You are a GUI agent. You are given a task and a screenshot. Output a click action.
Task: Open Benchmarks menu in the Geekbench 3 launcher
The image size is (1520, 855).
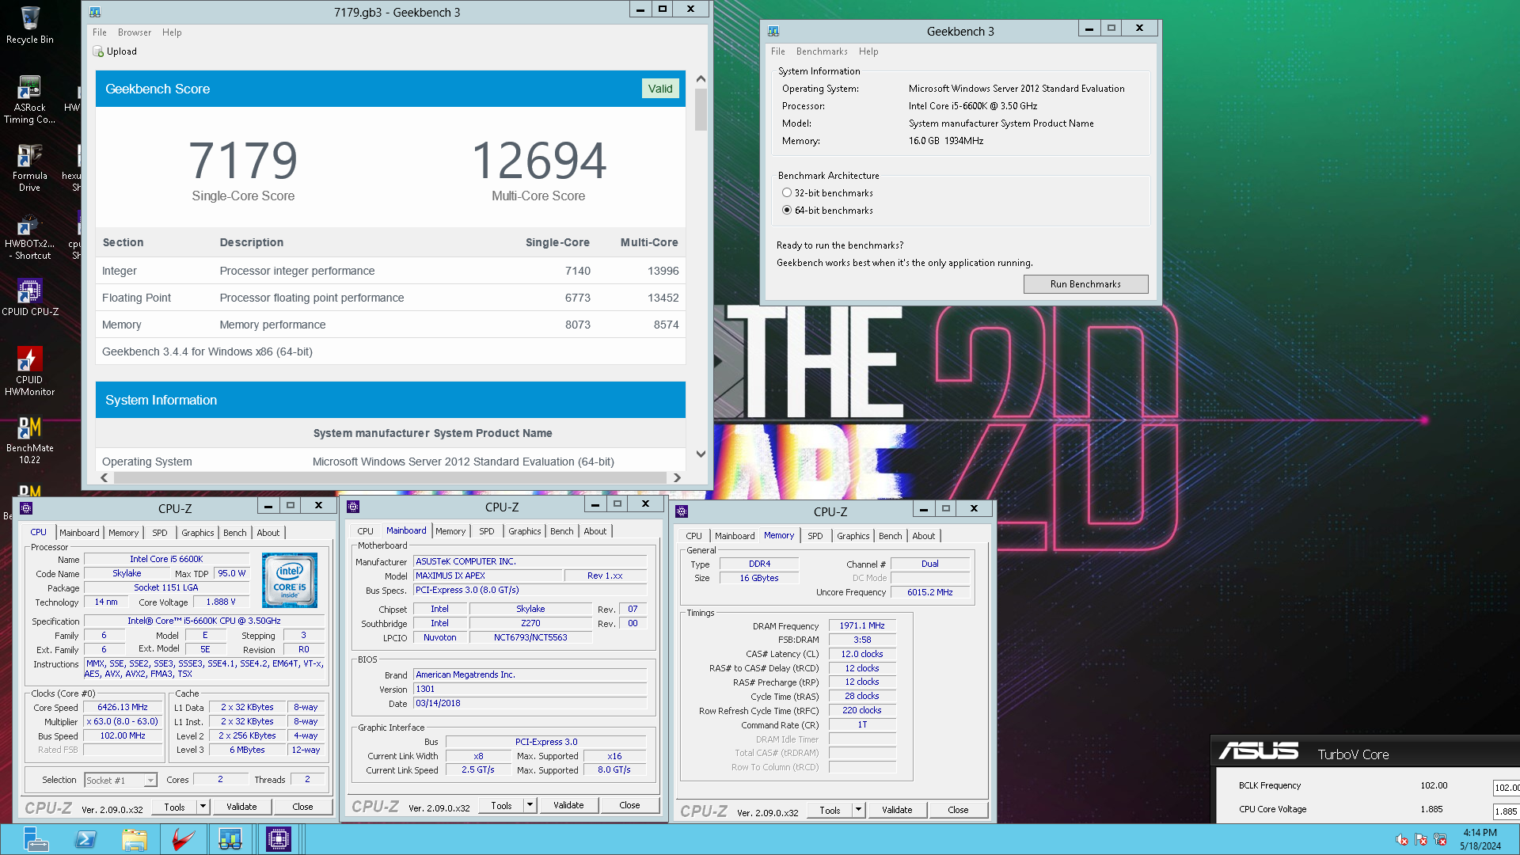click(x=822, y=51)
